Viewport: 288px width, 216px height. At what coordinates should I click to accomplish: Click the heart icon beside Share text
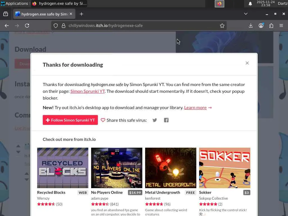pos(103,120)
